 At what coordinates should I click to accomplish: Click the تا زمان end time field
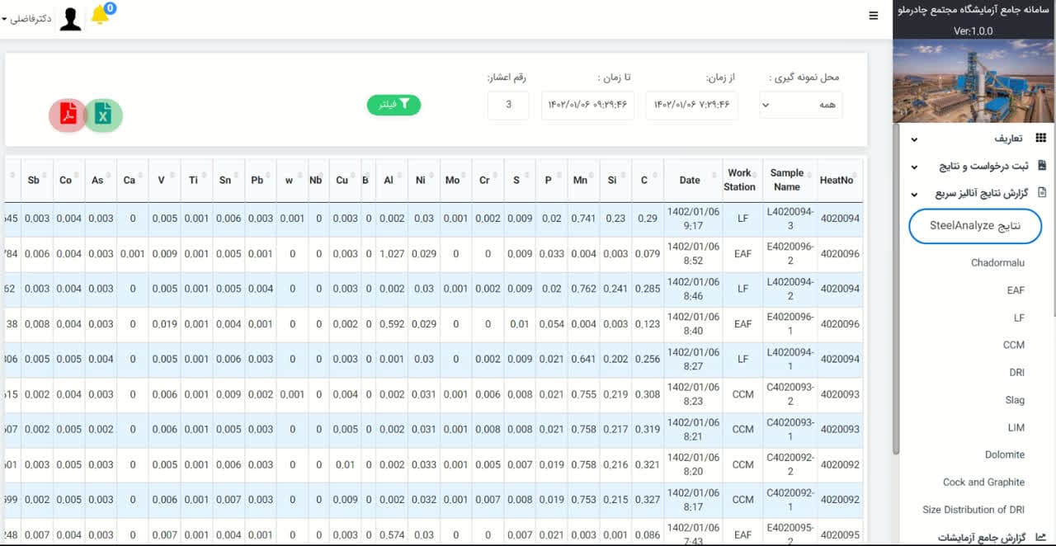[x=587, y=105]
